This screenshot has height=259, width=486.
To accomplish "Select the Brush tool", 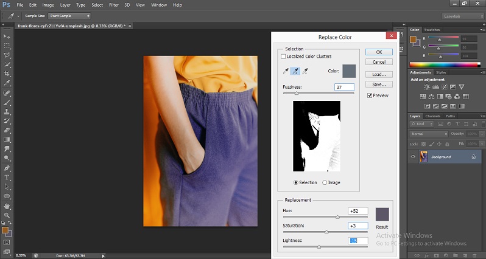I will (x=7, y=102).
